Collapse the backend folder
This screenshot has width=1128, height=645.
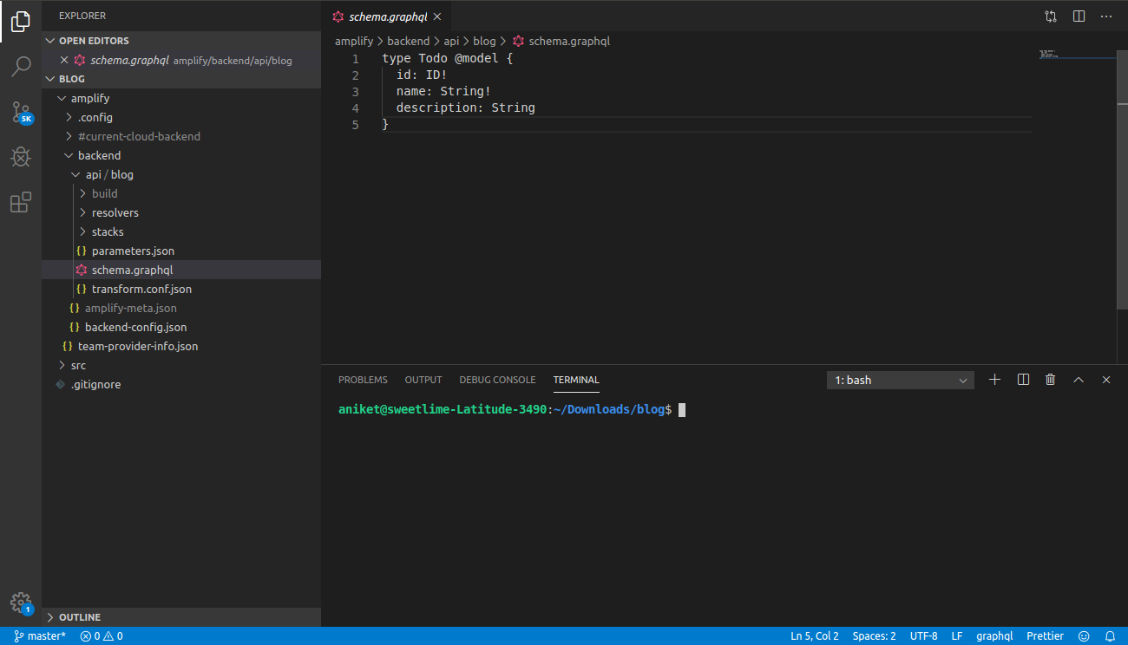click(x=99, y=155)
